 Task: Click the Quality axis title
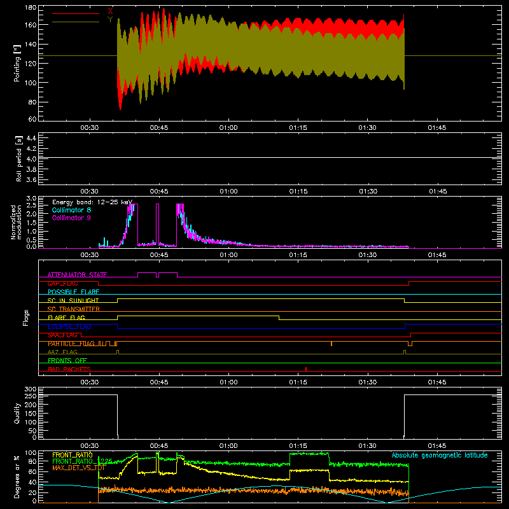pos(17,413)
